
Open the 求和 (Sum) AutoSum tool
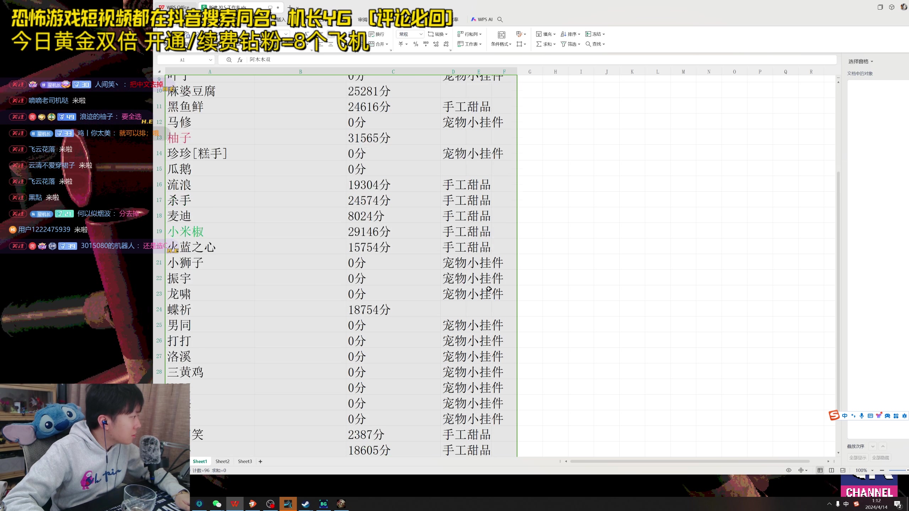pos(545,44)
